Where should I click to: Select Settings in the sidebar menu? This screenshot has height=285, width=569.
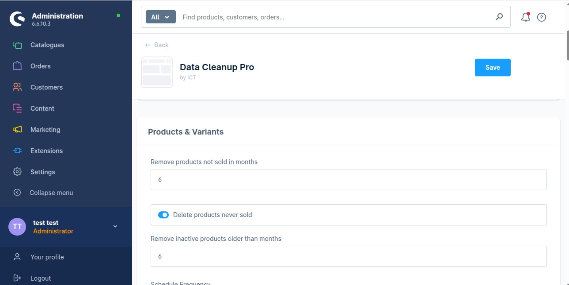[x=43, y=172]
